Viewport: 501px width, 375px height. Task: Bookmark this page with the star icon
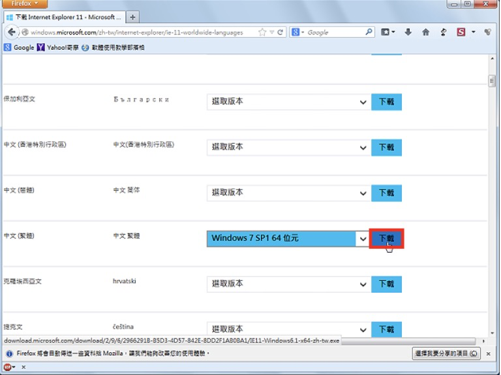(x=262, y=32)
